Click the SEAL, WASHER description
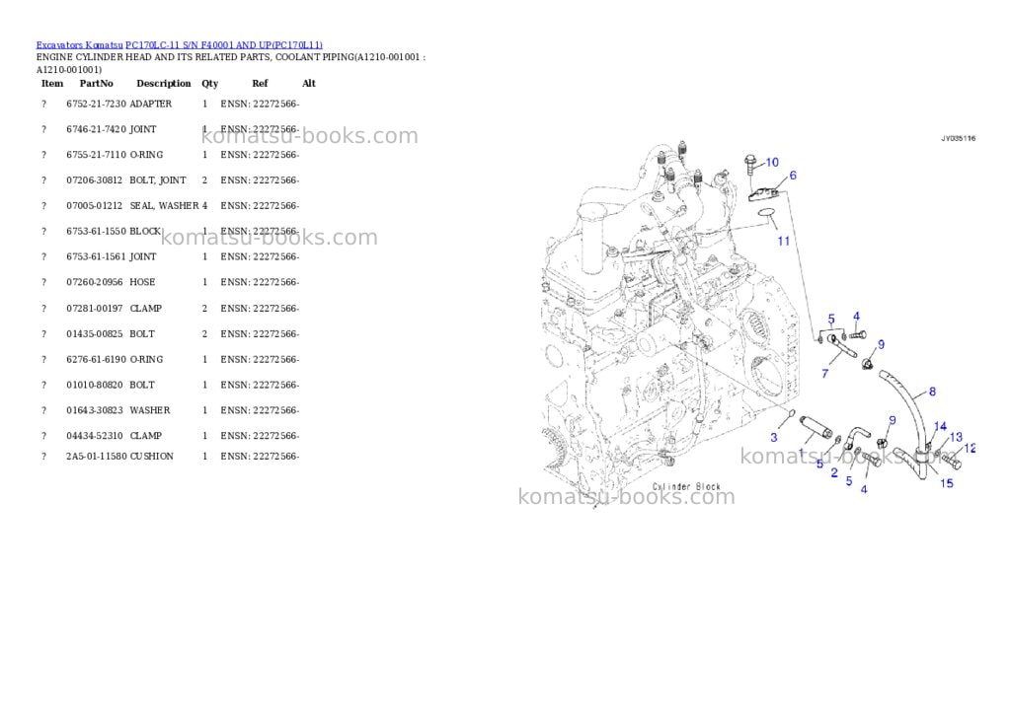The width and height of the screenshot is (1011, 715). tap(165, 206)
